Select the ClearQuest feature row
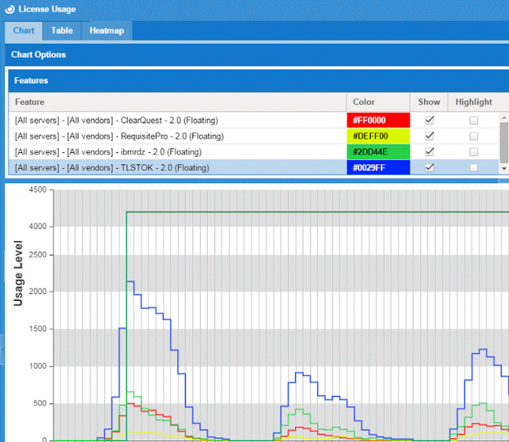The height and width of the screenshot is (442, 509). (116, 121)
